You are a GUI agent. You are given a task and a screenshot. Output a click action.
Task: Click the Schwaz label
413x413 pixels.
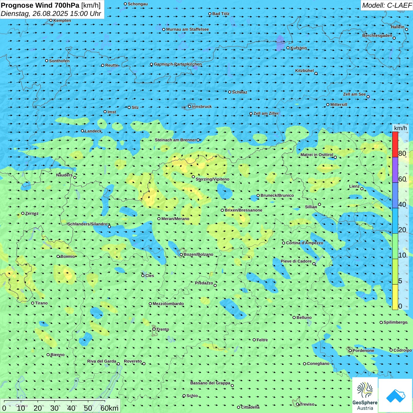[240, 92]
